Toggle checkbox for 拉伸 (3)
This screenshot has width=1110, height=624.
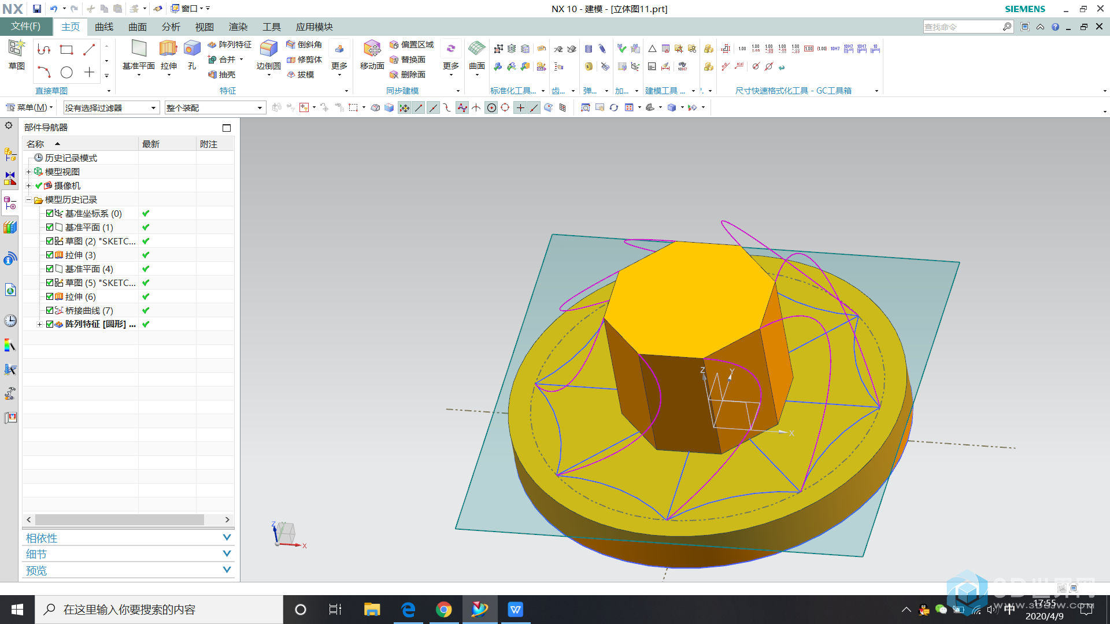[50, 255]
